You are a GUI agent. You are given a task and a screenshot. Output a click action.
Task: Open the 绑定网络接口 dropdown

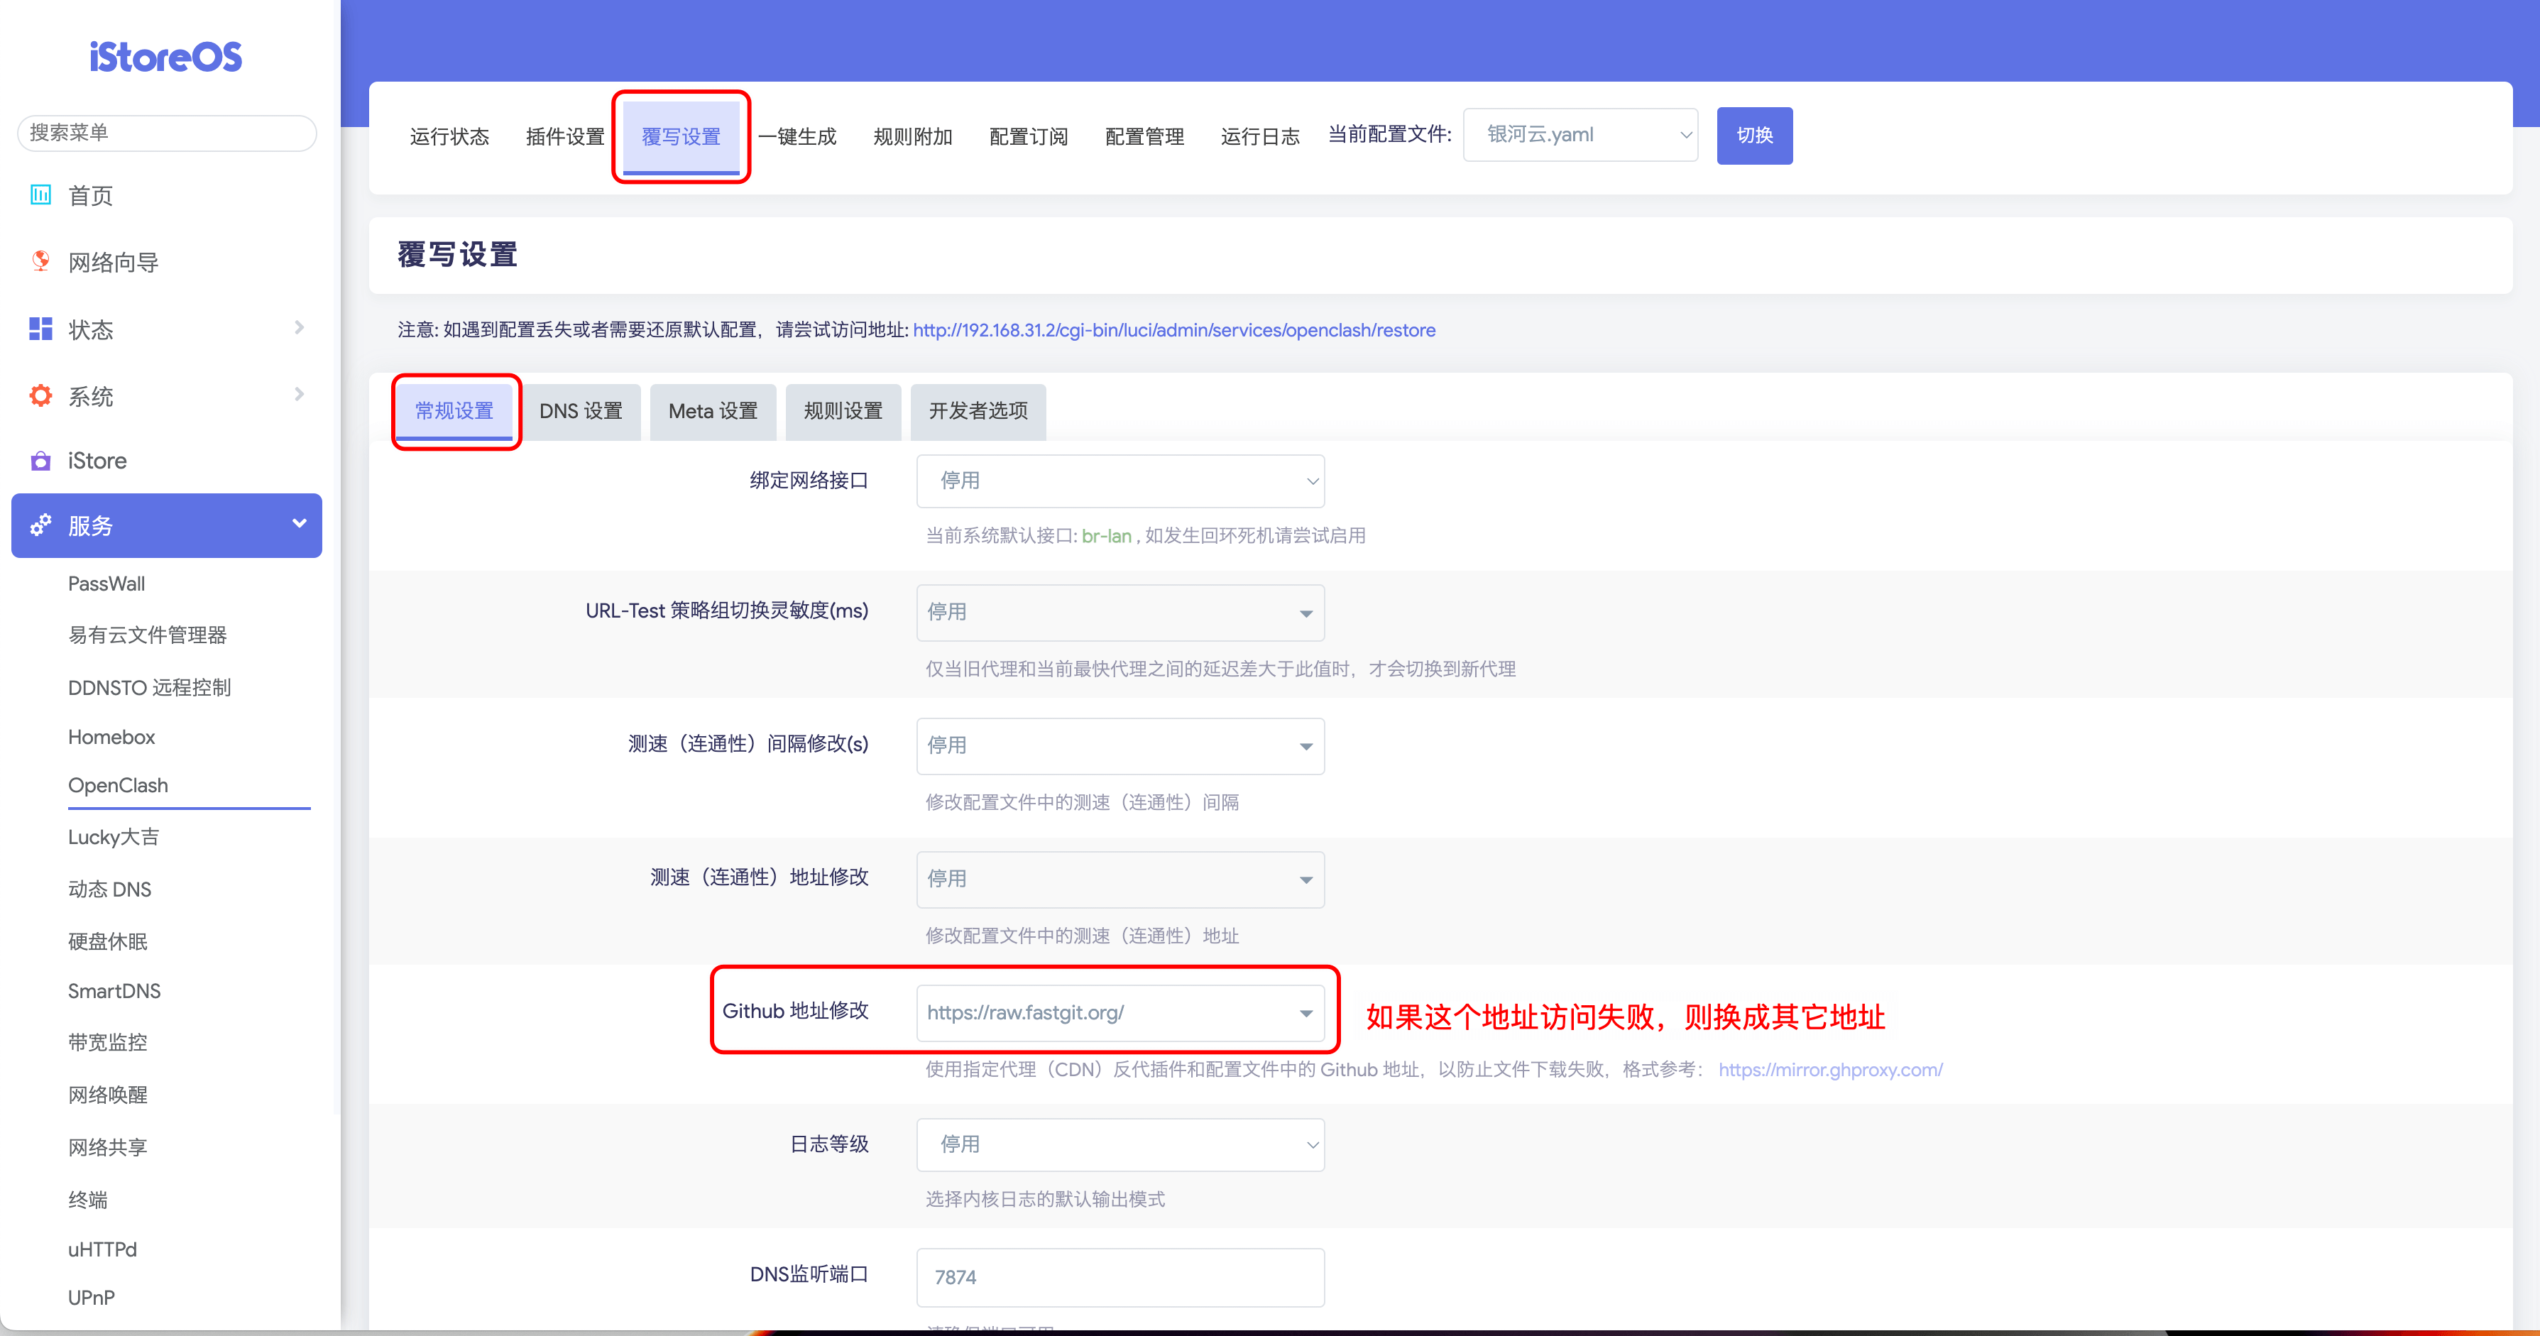pos(1120,480)
